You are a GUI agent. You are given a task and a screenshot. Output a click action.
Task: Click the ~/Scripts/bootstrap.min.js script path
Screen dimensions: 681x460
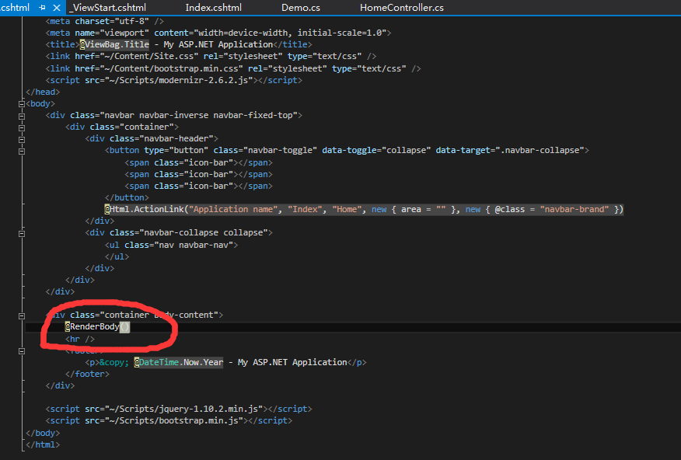point(174,420)
